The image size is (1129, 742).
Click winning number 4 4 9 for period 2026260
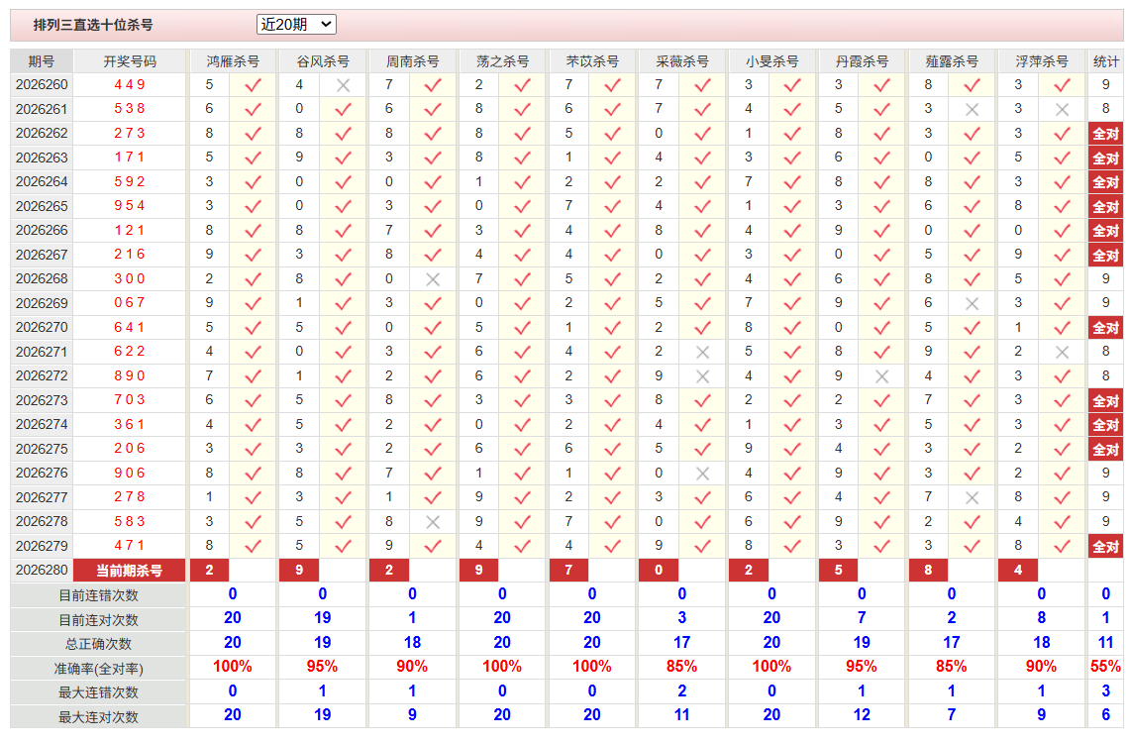point(130,85)
